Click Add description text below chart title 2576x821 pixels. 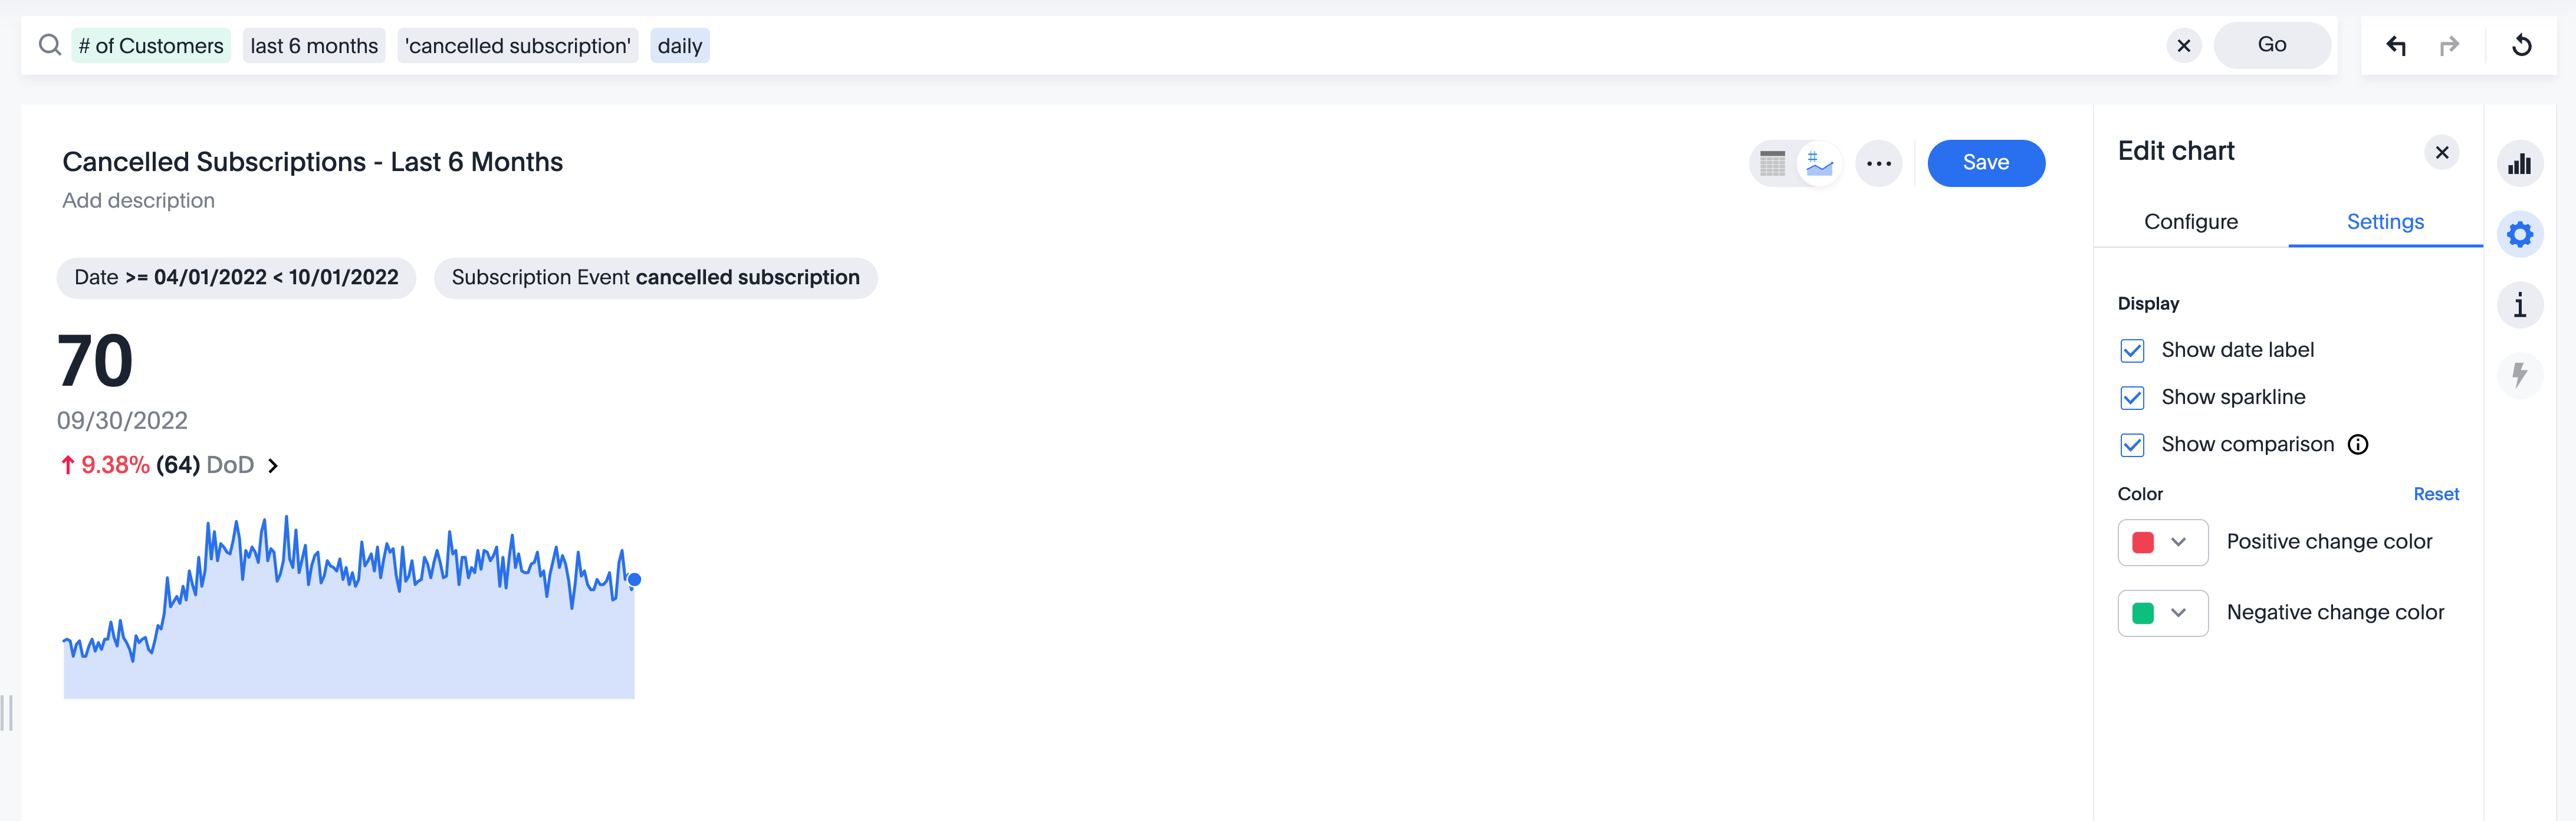[x=138, y=201]
